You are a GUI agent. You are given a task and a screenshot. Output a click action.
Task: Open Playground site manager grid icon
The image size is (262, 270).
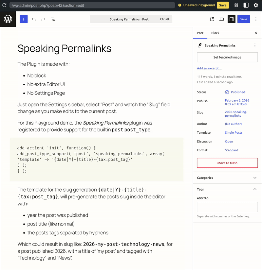point(236,5)
